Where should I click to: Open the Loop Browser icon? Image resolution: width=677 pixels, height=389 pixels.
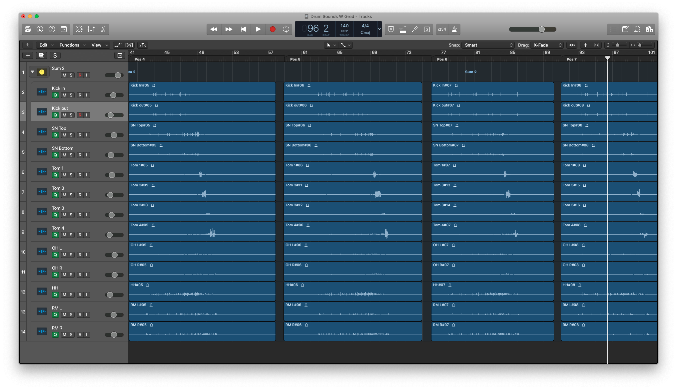coord(637,29)
